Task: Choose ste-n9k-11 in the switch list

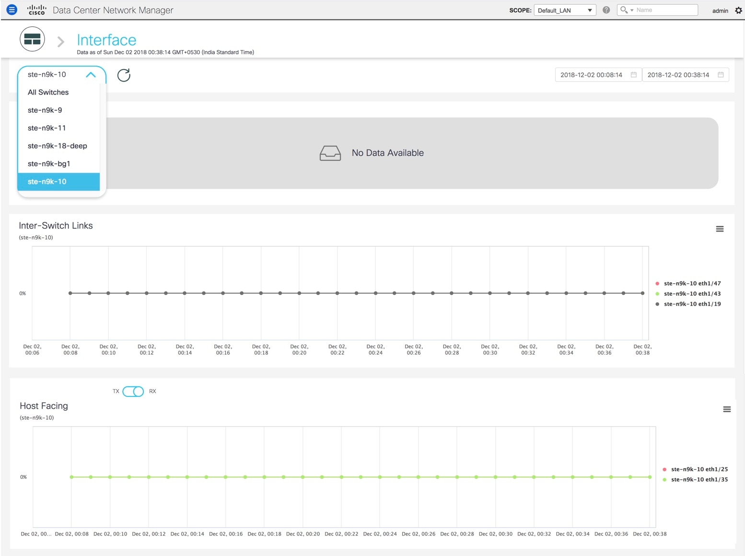Action: click(58, 128)
